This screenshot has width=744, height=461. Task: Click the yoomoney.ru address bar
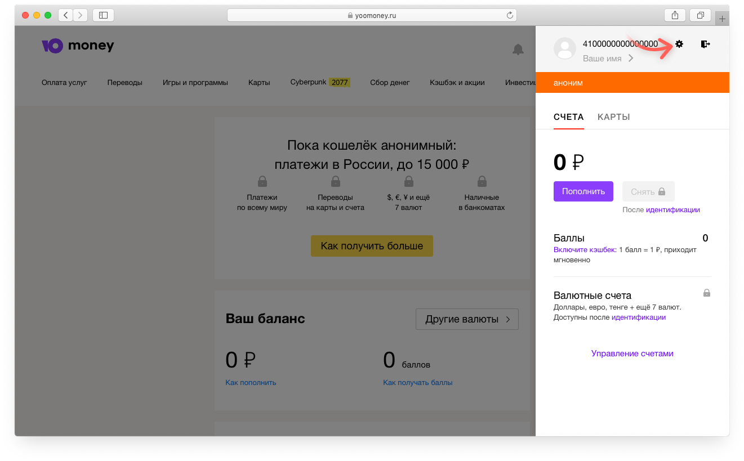coord(372,15)
